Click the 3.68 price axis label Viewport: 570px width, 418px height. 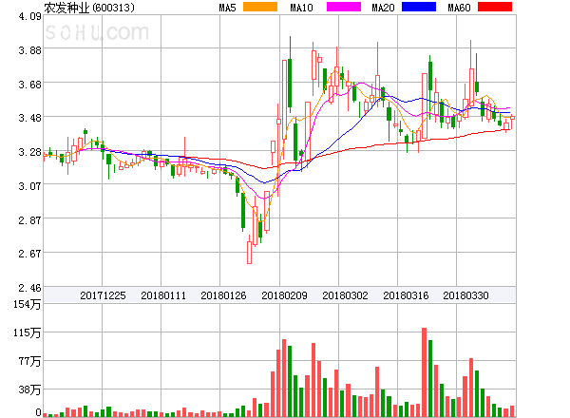coord(29,85)
